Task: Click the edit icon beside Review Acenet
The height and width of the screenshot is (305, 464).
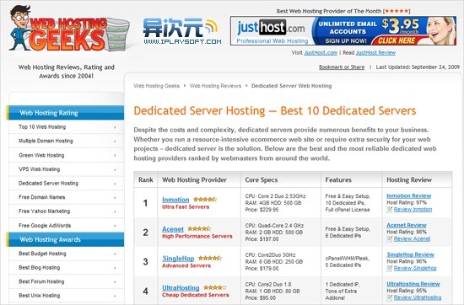Action: tap(390, 238)
